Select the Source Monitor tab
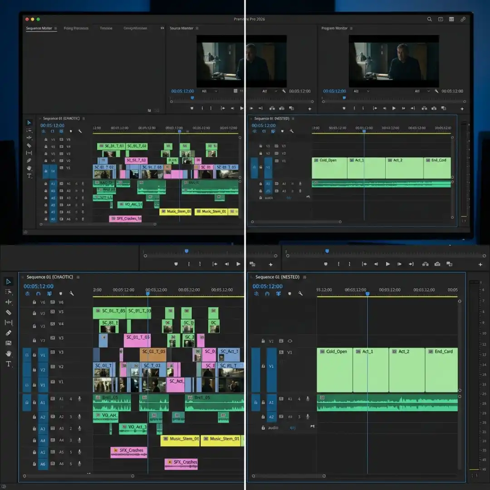490x490 pixels. click(x=181, y=28)
